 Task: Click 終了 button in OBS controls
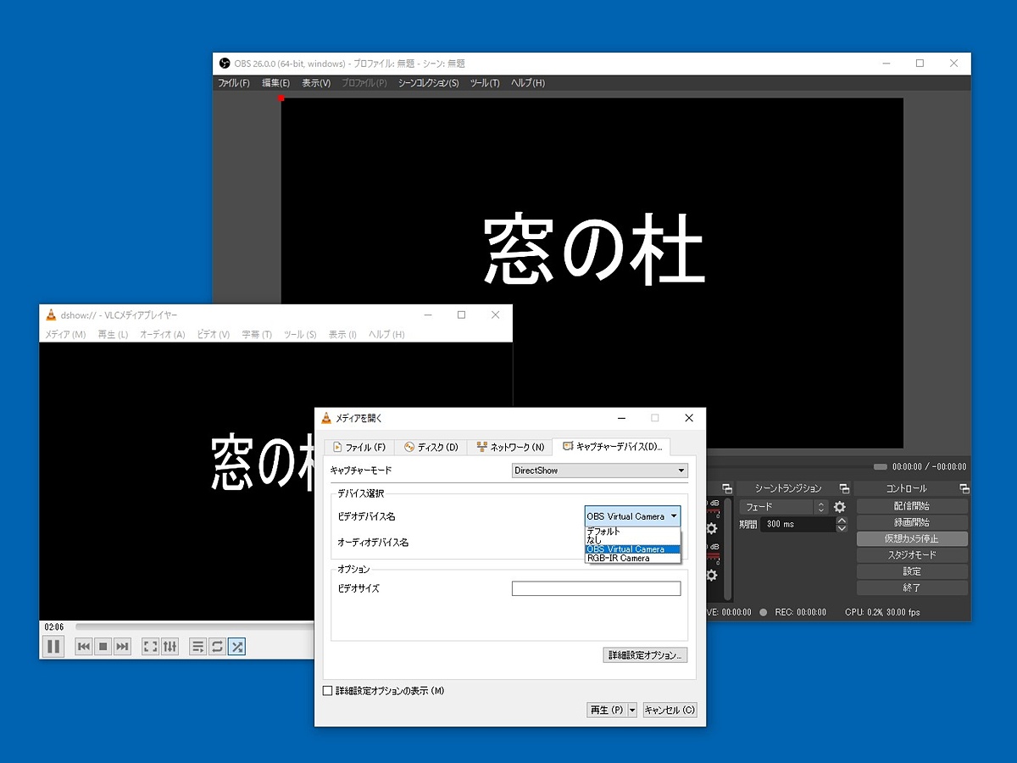click(912, 588)
